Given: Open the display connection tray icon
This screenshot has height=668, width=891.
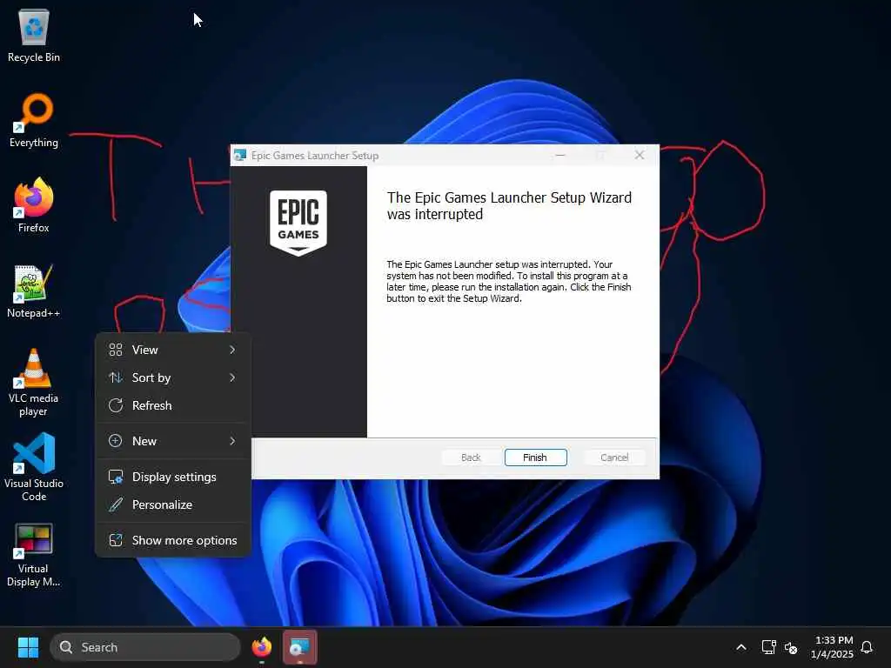Looking at the screenshot, I should point(768,647).
